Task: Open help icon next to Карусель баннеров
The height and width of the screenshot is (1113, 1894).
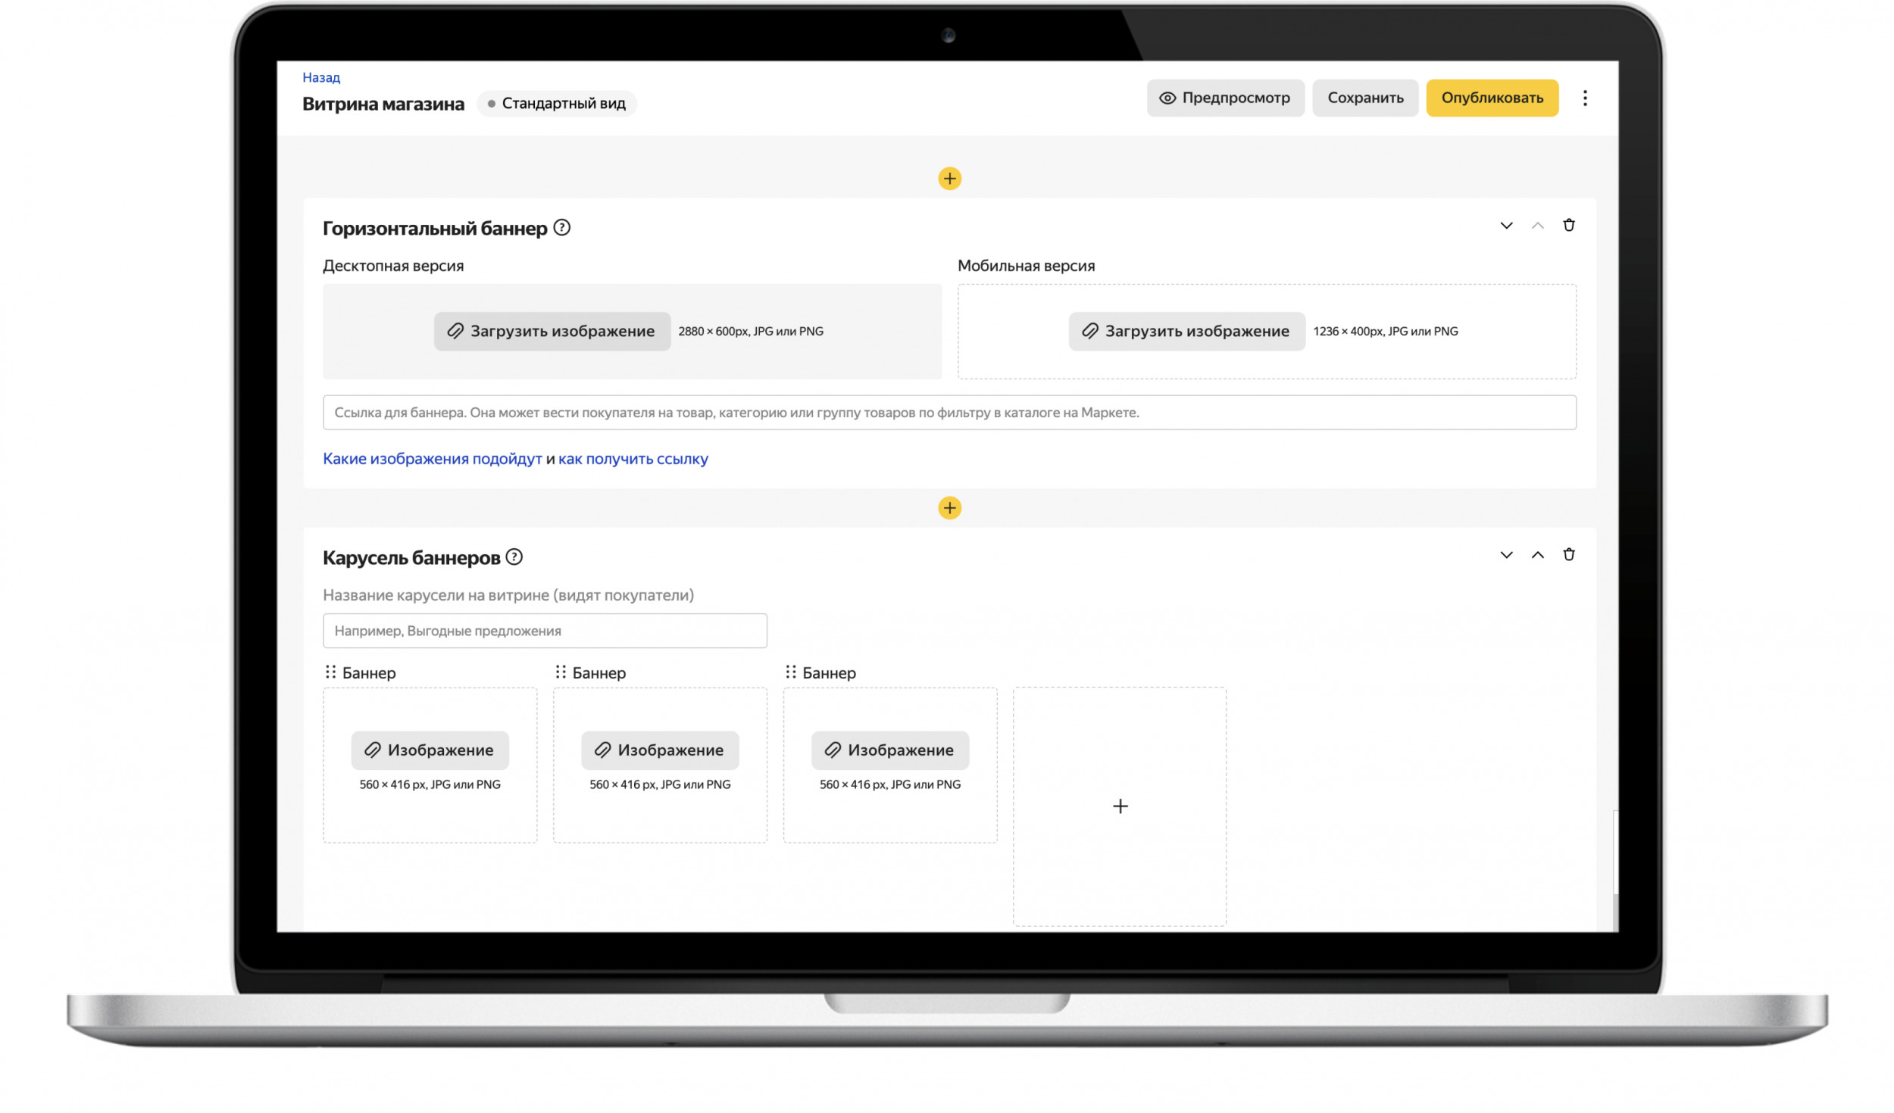Action: (x=514, y=556)
